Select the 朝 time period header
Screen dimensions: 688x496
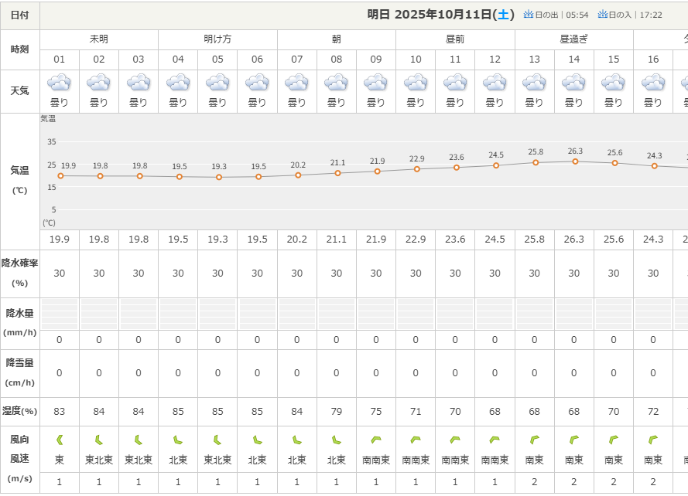(x=336, y=39)
